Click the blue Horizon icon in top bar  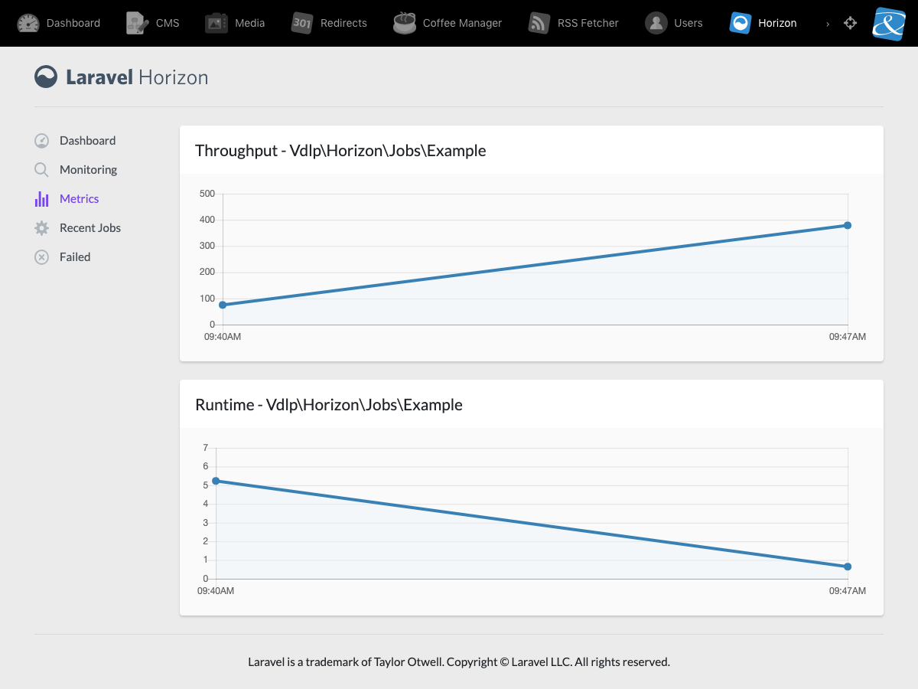pyautogui.click(x=741, y=23)
